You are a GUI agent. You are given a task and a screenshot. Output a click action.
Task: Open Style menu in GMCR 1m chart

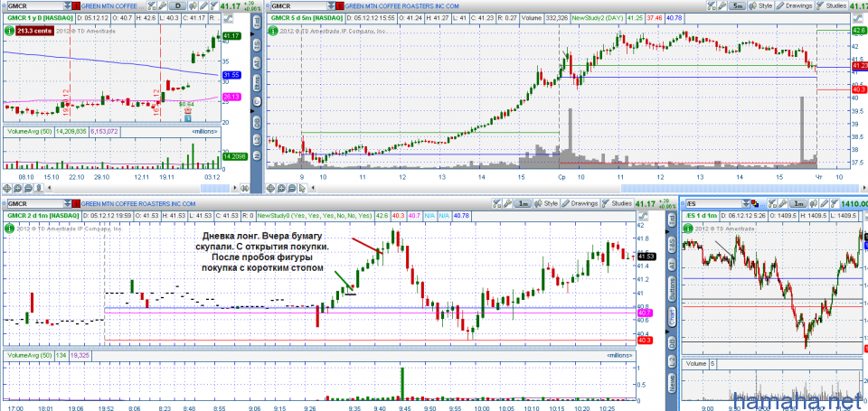click(545, 203)
